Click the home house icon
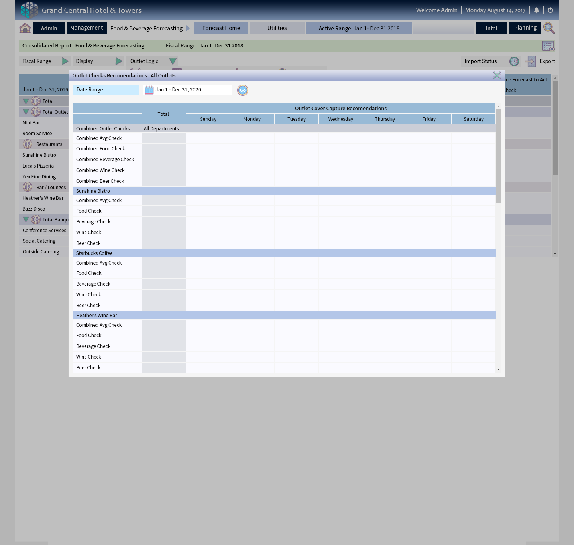 [25, 28]
